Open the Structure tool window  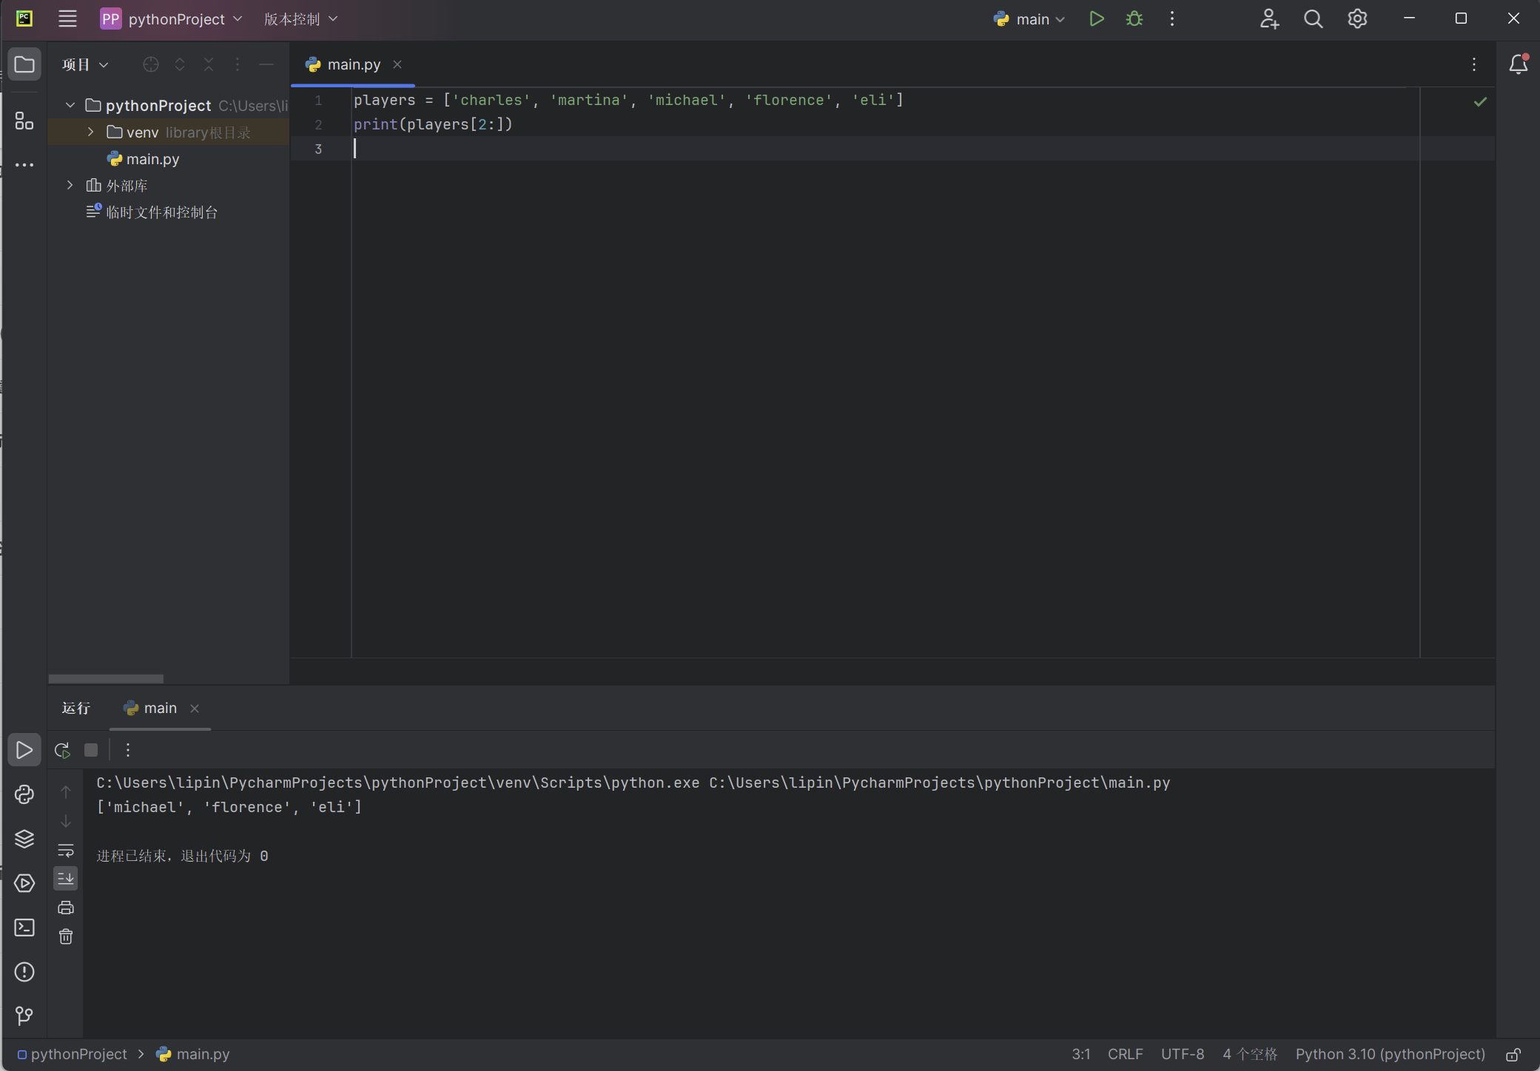[24, 121]
